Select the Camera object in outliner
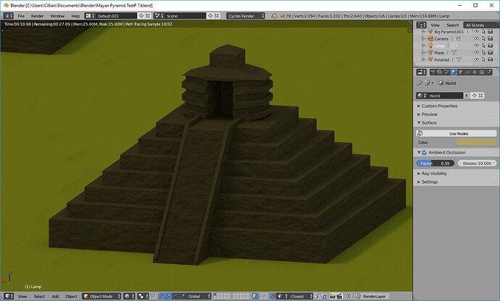Viewport: 500px width, 301px height. coord(441,38)
